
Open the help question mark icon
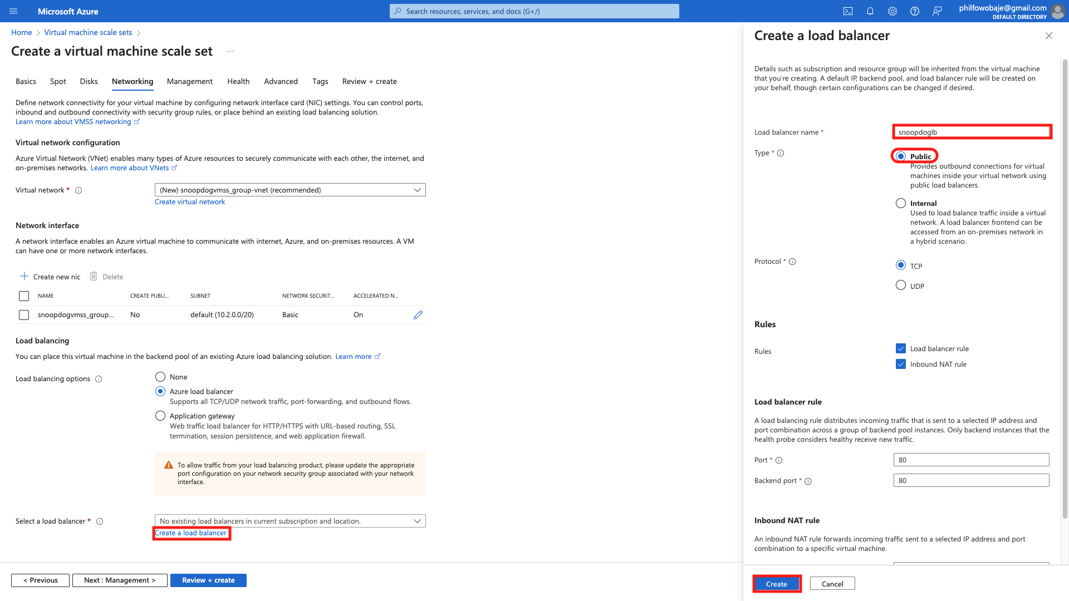(914, 11)
